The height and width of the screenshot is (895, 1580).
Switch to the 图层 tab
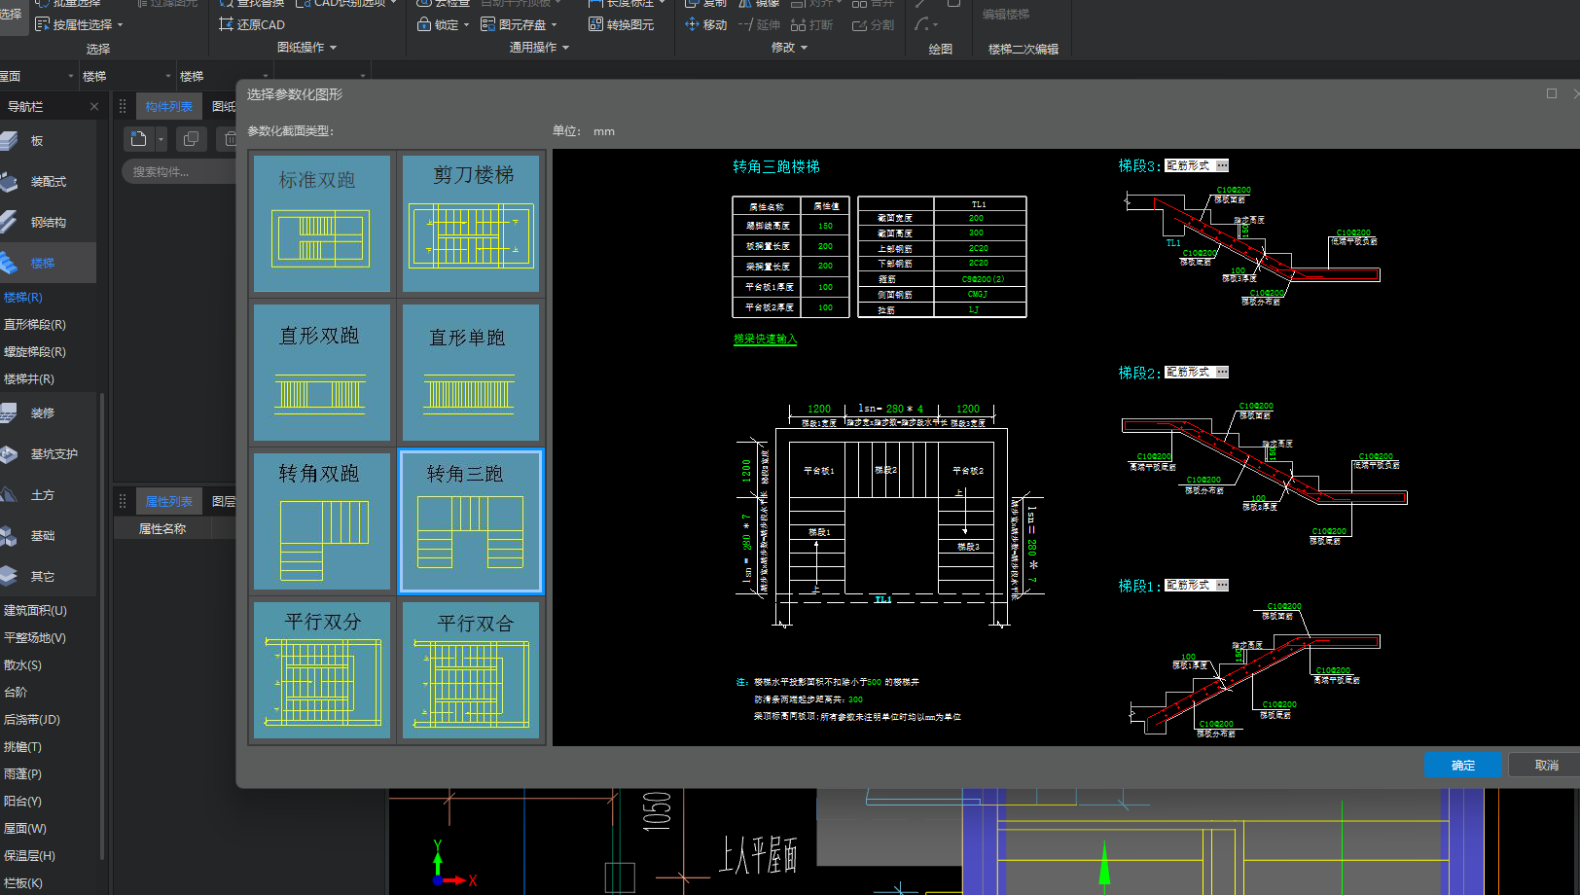(x=224, y=502)
